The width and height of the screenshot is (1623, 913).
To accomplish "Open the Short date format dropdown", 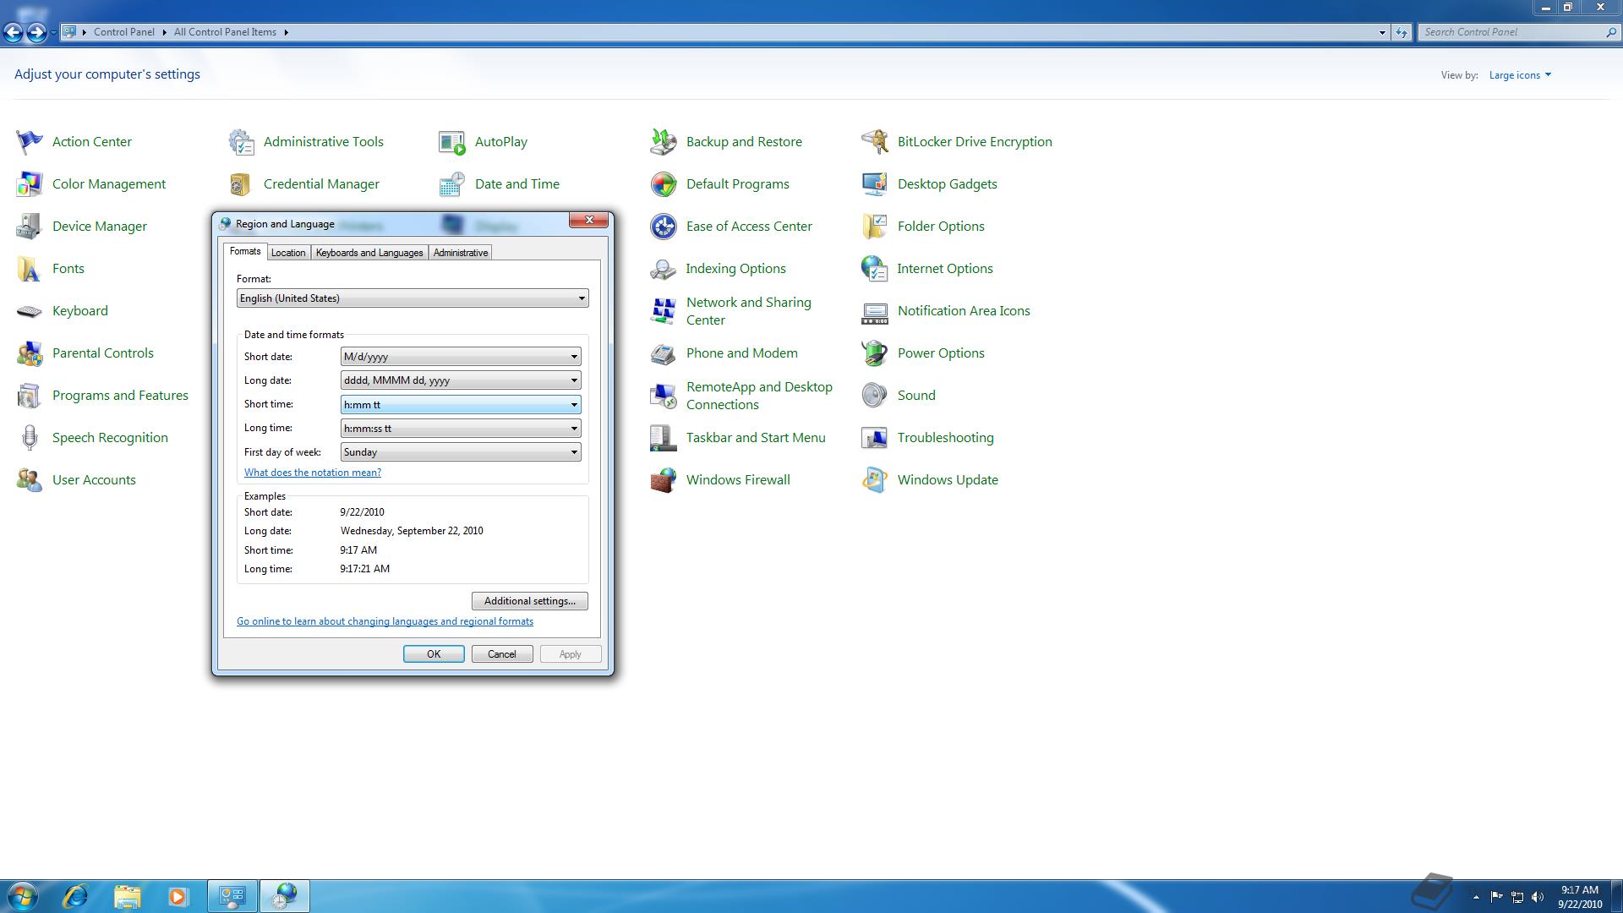I will [461, 357].
